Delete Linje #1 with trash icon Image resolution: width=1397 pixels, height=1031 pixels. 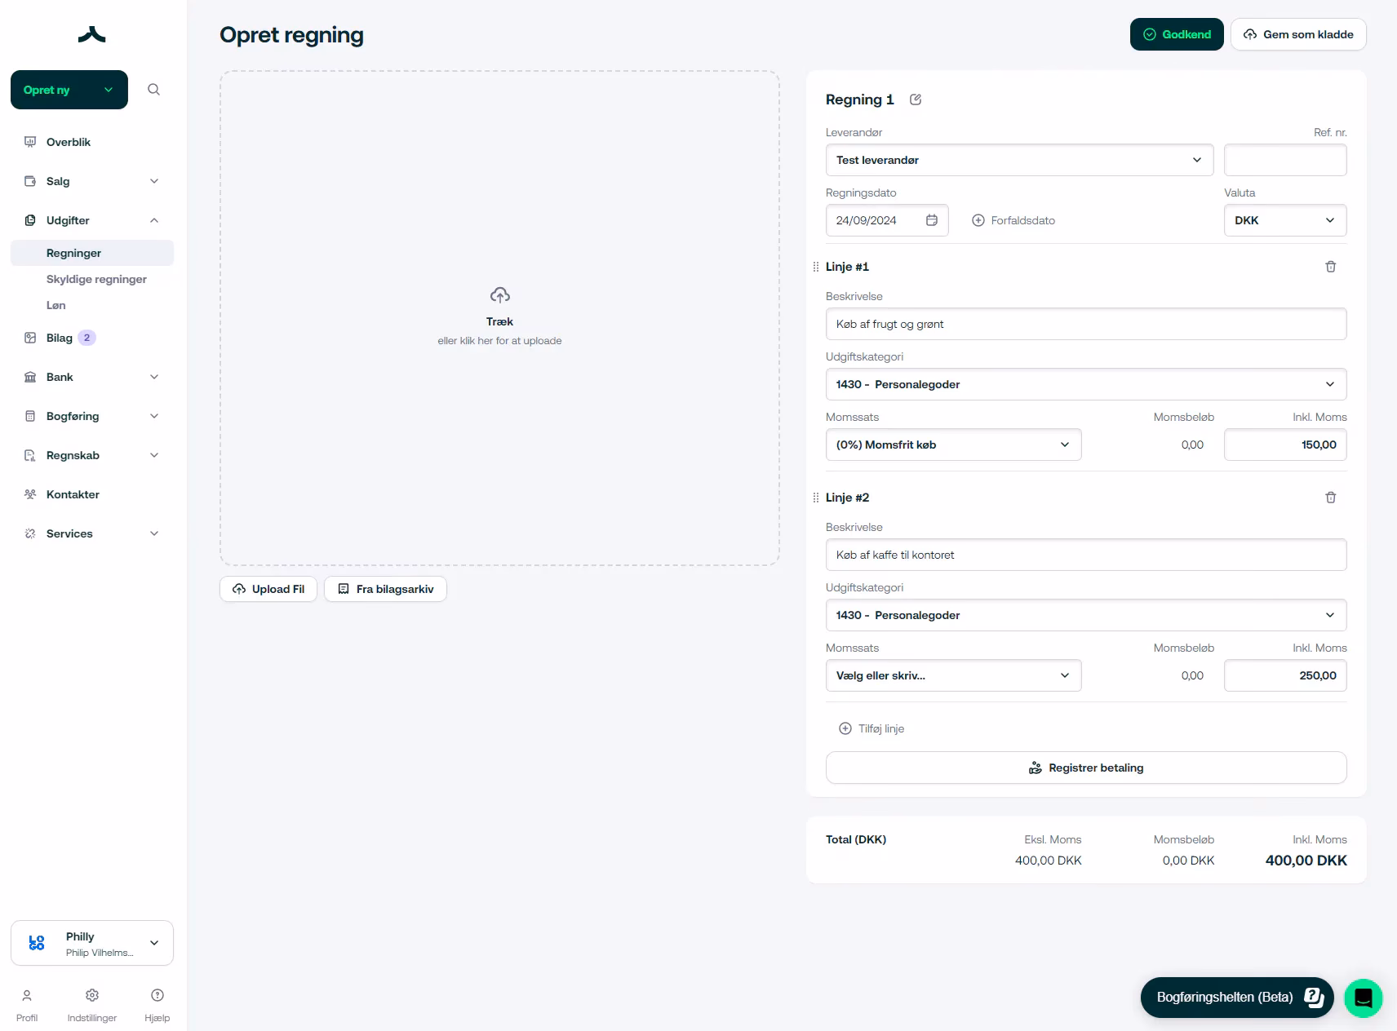click(x=1330, y=267)
